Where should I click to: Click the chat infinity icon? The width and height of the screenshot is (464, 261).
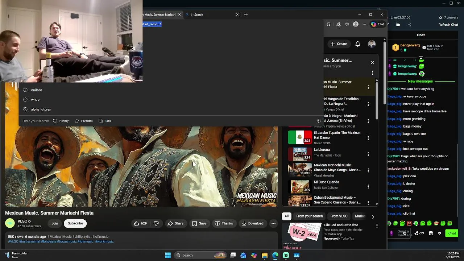[x=422, y=233]
